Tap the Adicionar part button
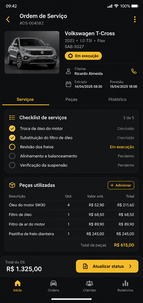Screen dimensions: 143x303 click(121, 185)
